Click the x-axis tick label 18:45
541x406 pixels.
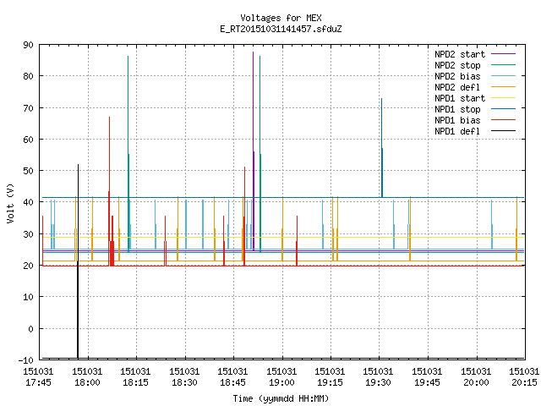[x=233, y=382]
